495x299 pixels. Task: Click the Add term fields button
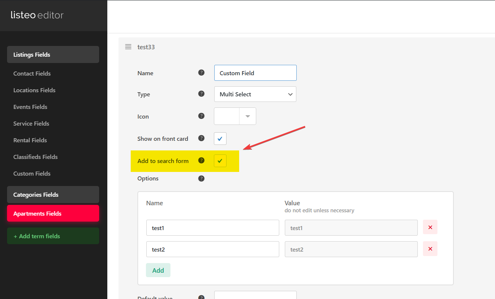pyautogui.click(x=53, y=236)
